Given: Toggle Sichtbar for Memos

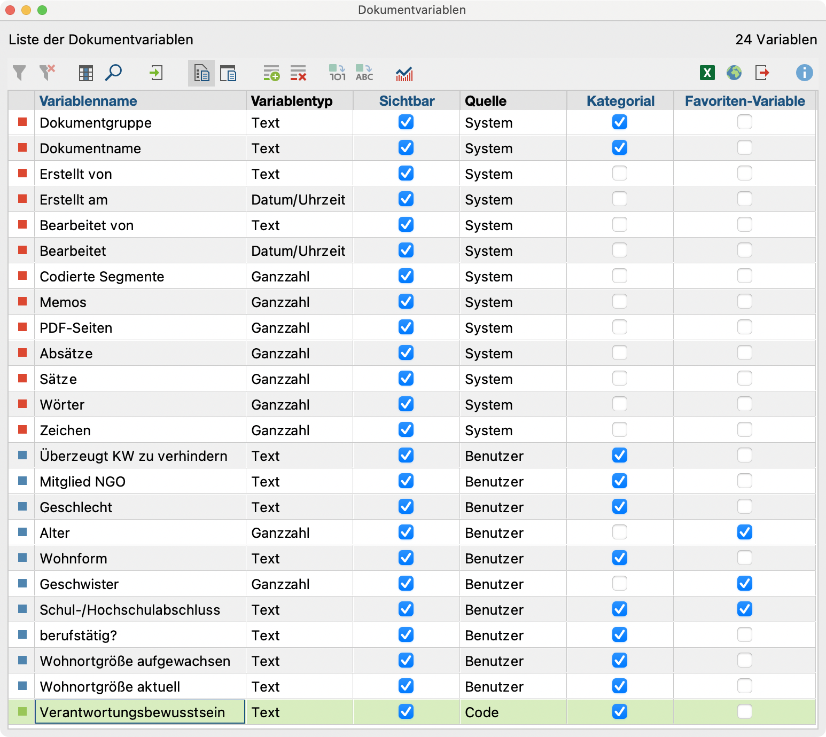Looking at the screenshot, I should click(x=406, y=302).
